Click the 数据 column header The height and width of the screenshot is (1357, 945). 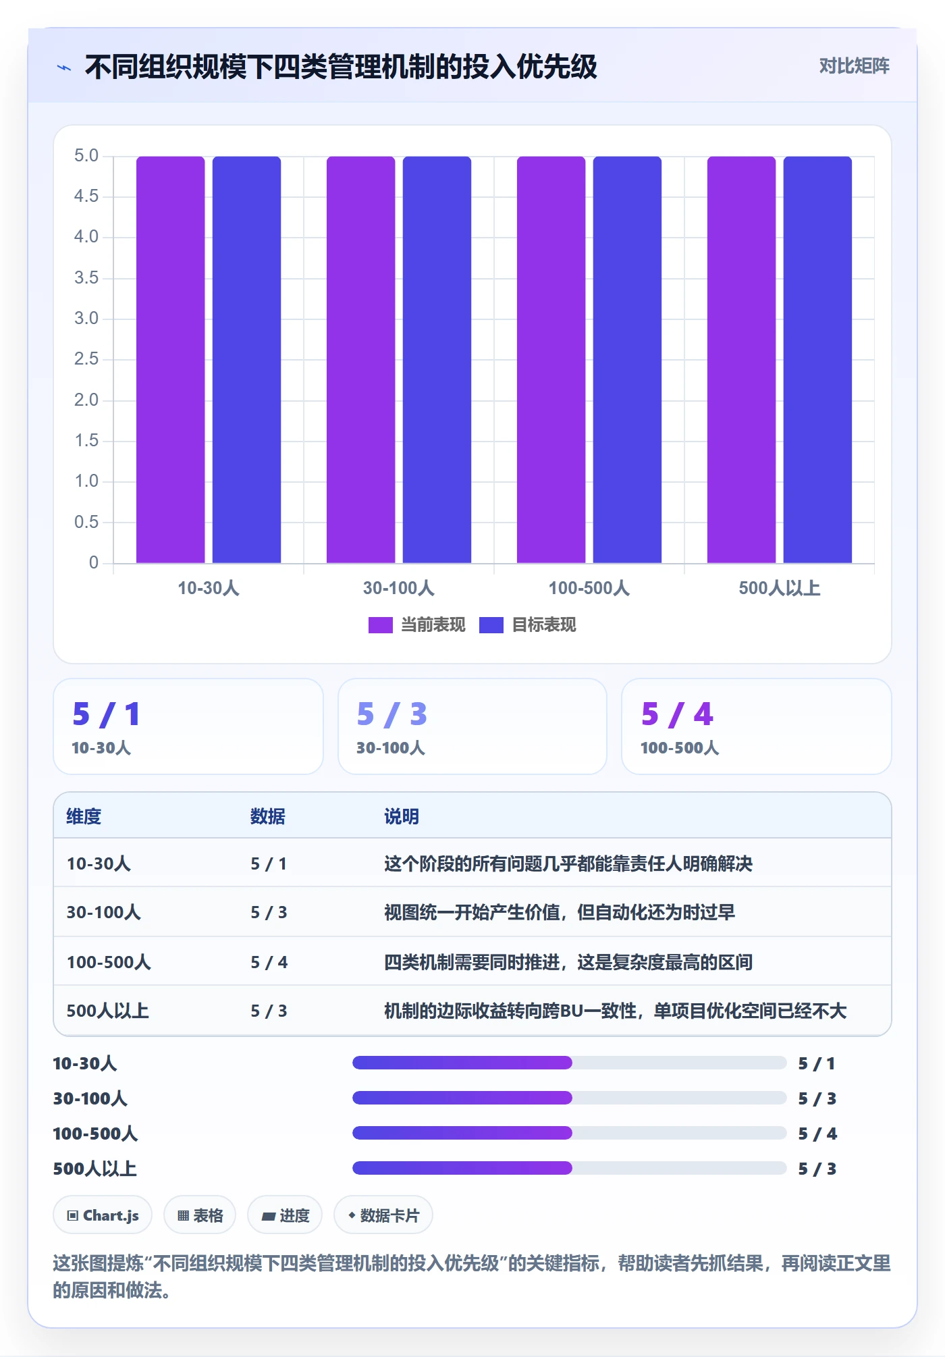tap(268, 816)
